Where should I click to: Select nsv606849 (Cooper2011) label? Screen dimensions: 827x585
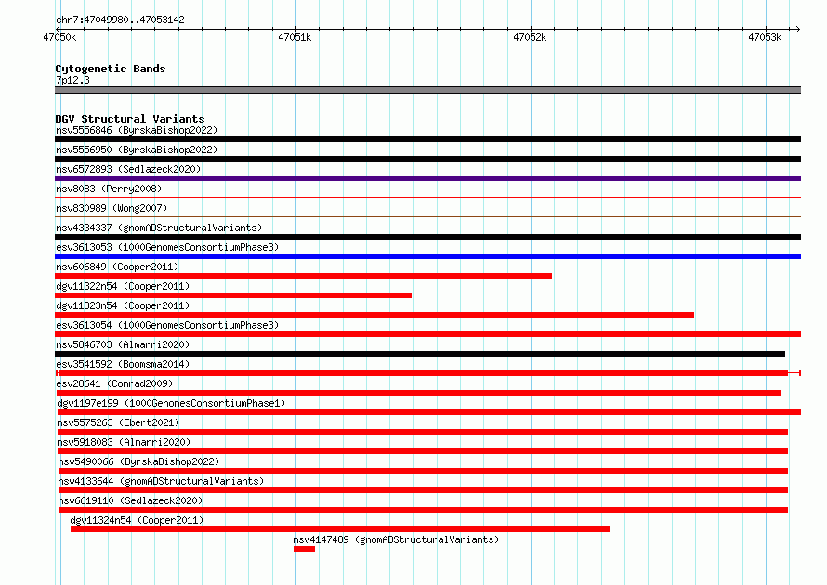(117, 266)
